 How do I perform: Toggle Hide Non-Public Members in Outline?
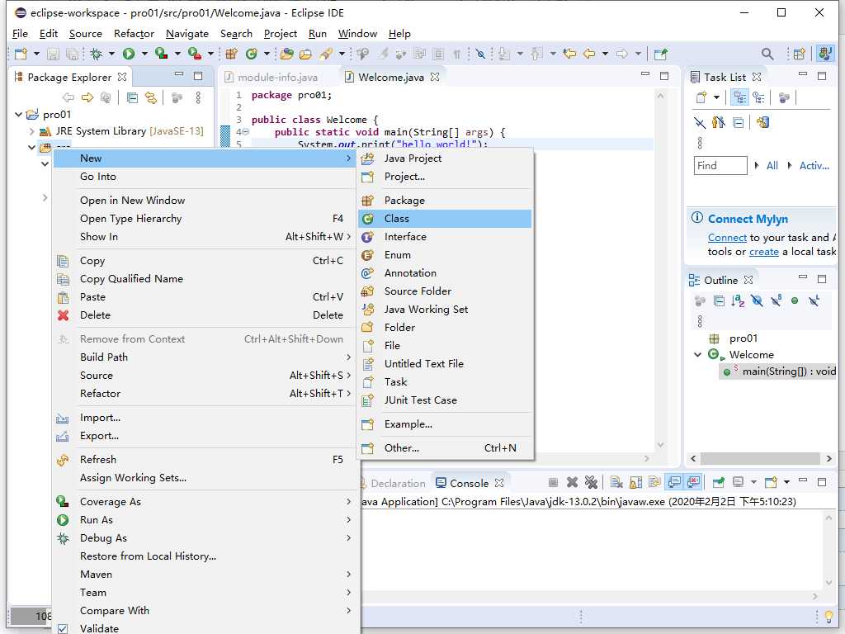[795, 300]
